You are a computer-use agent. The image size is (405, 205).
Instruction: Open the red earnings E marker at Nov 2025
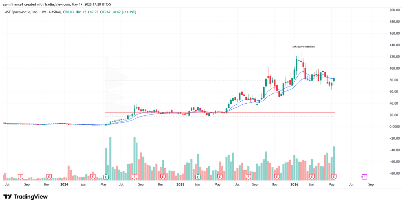pos(277,177)
